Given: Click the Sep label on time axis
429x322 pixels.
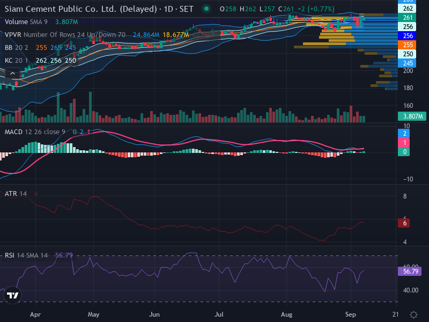Looking at the screenshot, I should coord(351,314).
